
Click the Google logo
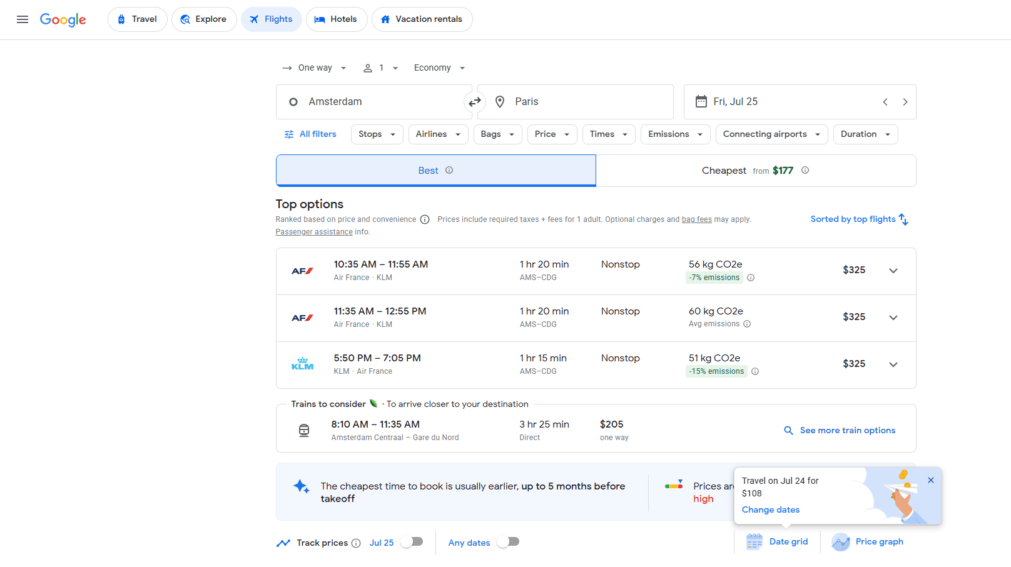tap(63, 19)
